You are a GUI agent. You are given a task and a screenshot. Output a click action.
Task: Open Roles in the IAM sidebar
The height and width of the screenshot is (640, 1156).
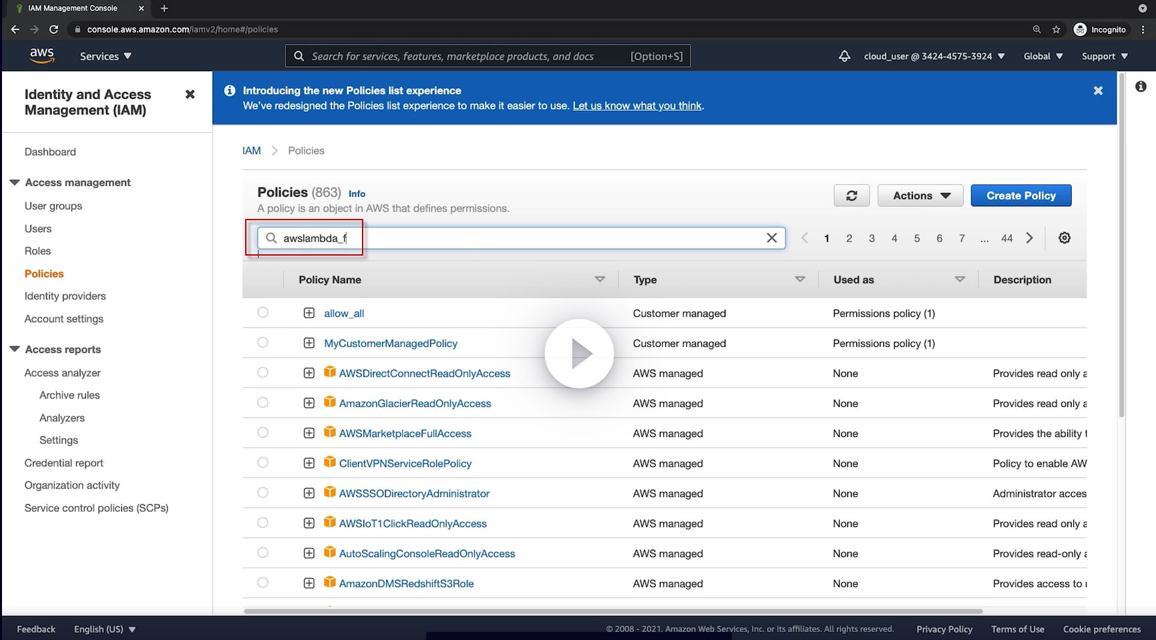click(37, 251)
